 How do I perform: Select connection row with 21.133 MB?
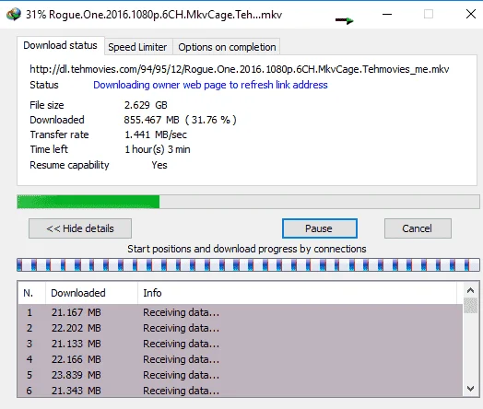tap(241, 344)
